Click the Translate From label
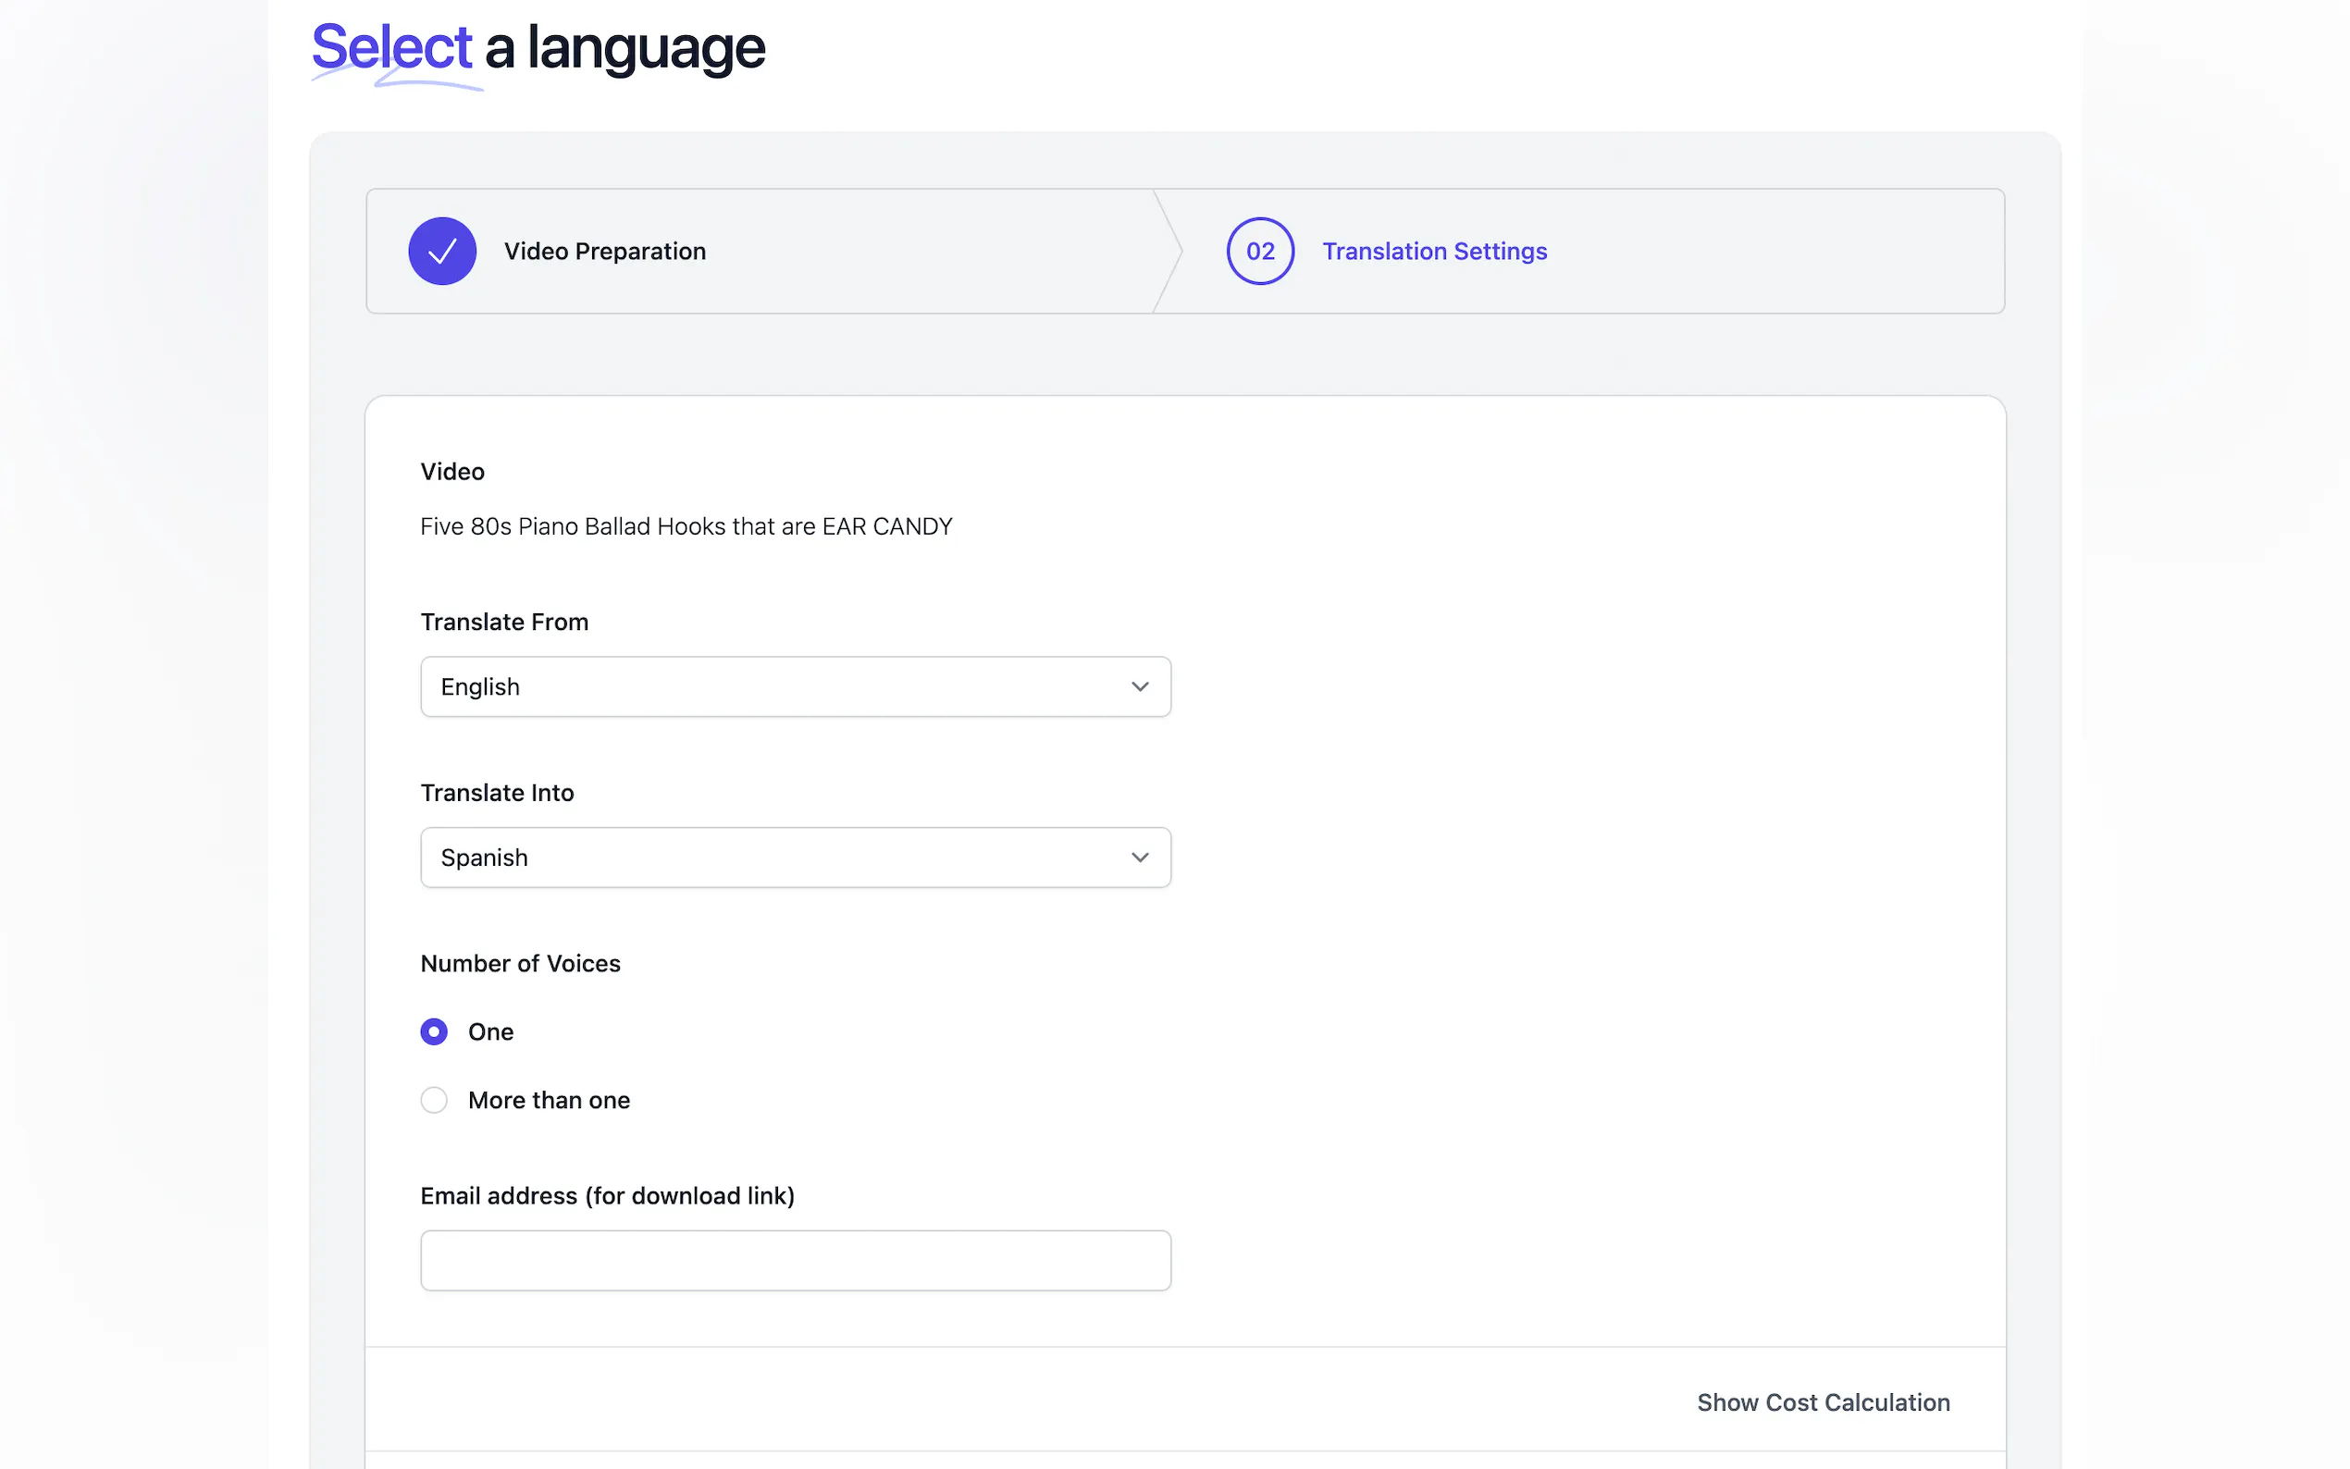Screen dimensions: 2350x1469 click(x=504, y=622)
